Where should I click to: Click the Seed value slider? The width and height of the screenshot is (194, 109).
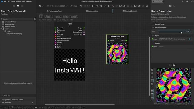pyautogui.click(x=174, y=31)
